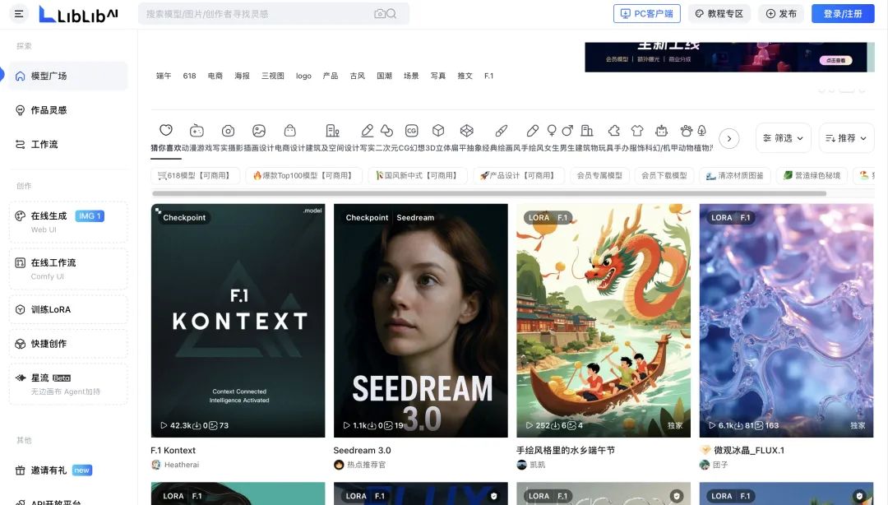Click the 会员专属模型 tag
The height and width of the screenshot is (505, 888).
pos(599,176)
